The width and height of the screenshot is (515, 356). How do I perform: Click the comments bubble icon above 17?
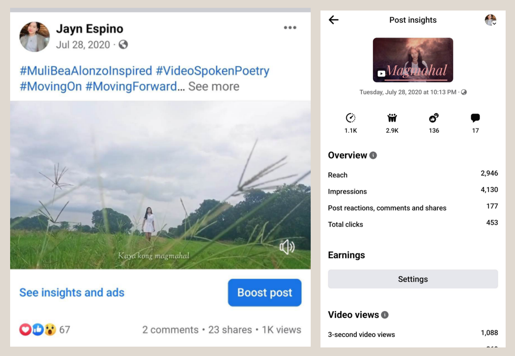pyautogui.click(x=475, y=118)
